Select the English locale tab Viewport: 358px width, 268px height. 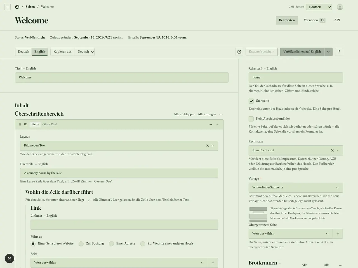pyautogui.click(x=40, y=52)
